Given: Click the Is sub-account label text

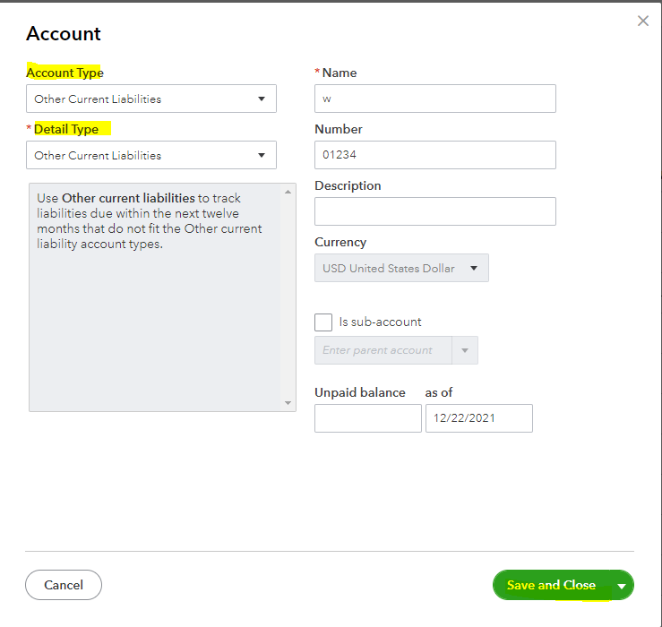Looking at the screenshot, I should (380, 322).
